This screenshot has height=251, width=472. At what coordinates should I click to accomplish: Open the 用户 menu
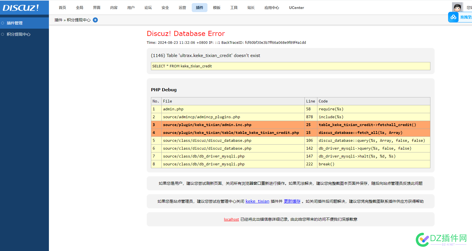(131, 8)
